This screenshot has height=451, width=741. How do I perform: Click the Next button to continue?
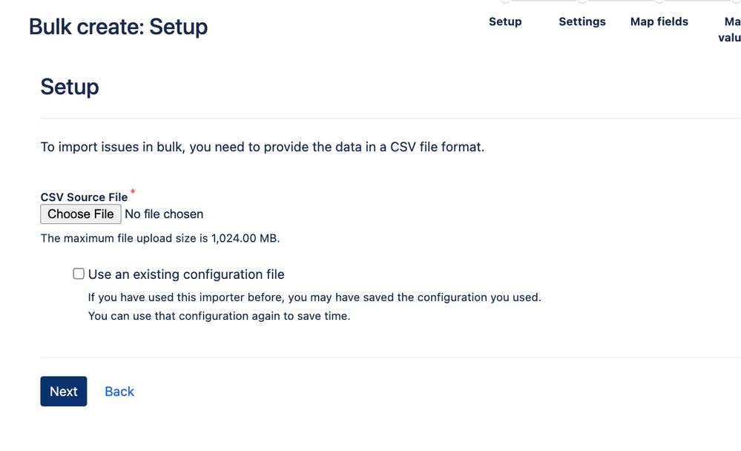click(x=63, y=391)
